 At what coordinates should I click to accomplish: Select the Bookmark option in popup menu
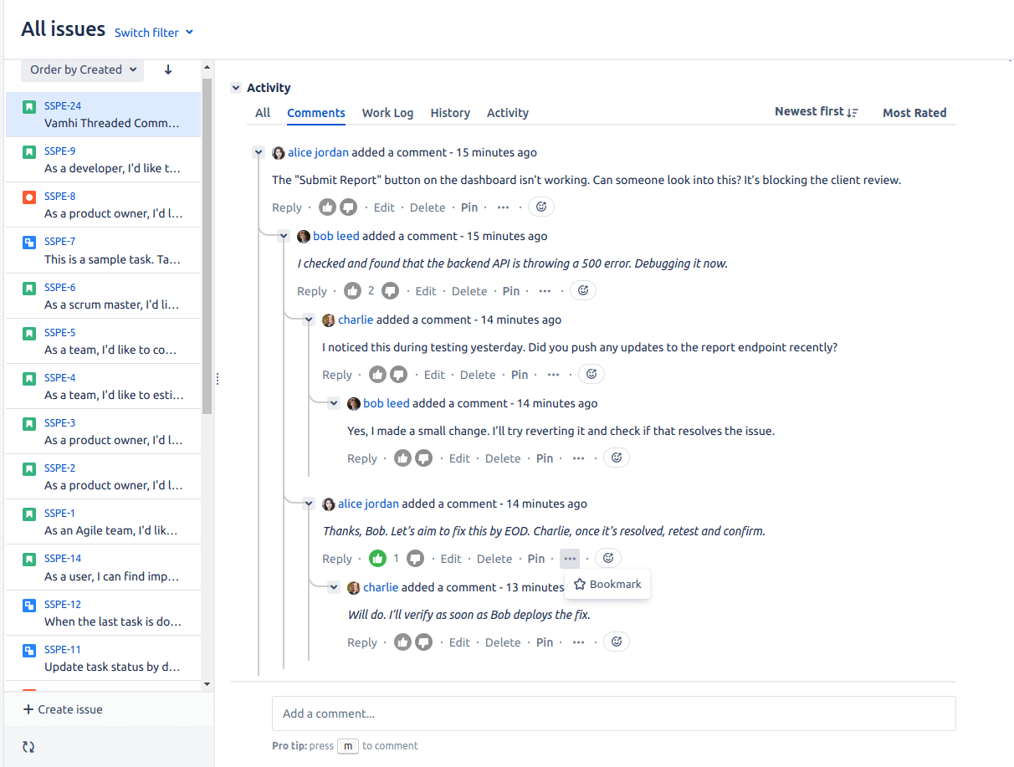click(x=607, y=585)
